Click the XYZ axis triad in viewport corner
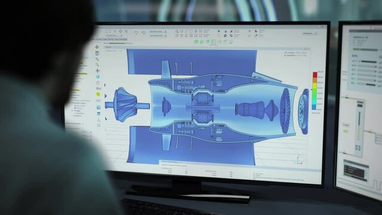382x215 pixels. (298, 161)
